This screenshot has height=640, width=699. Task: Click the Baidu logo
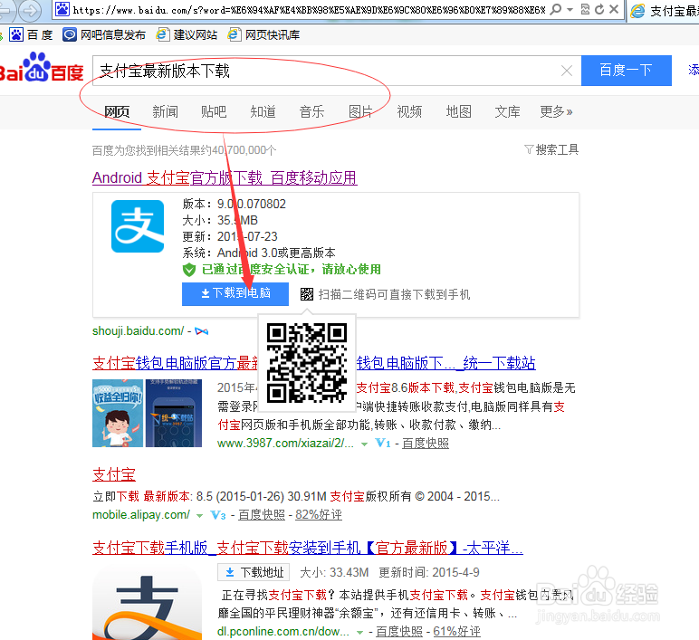(42, 68)
